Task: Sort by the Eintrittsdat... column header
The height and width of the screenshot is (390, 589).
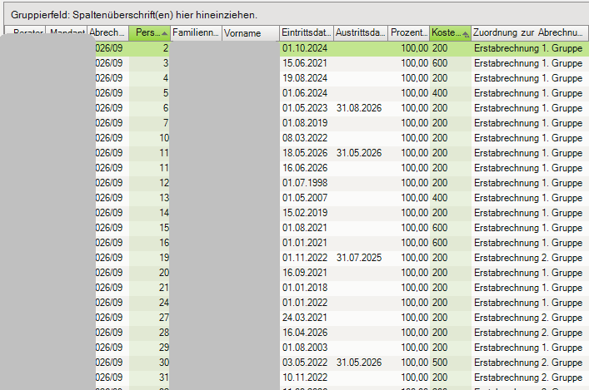Action: tap(307, 33)
